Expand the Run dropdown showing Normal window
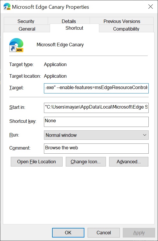This screenshot has width=158, height=241. tap(96, 135)
